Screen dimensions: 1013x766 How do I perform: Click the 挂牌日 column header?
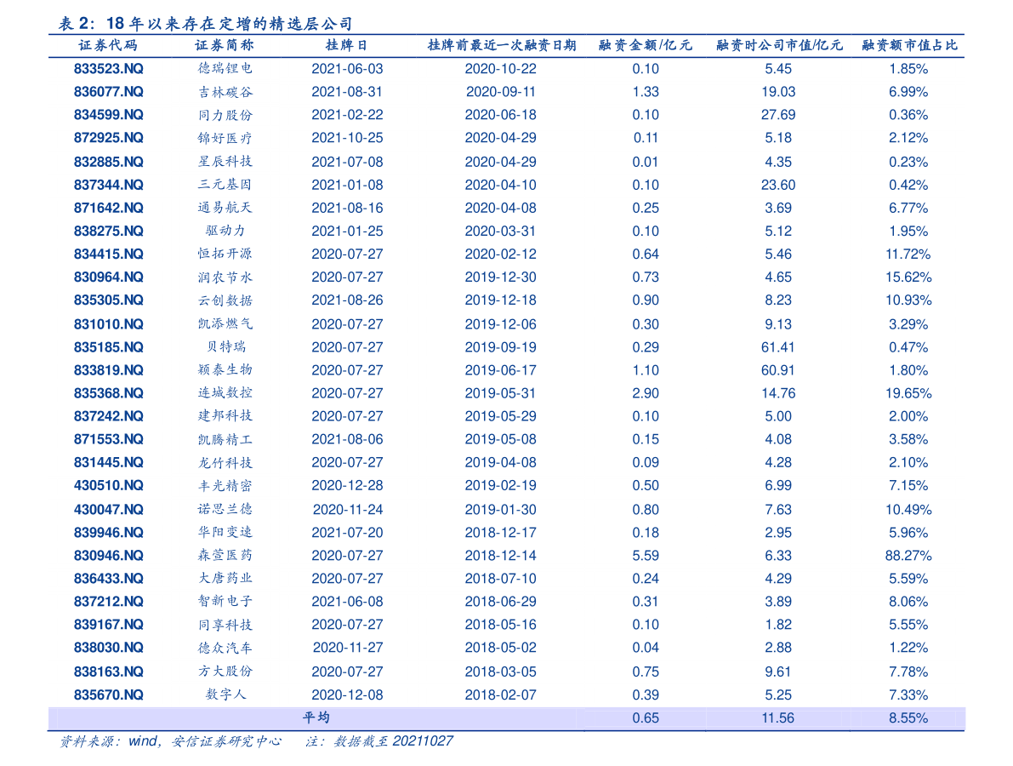pyautogui.click(x=347, y=45)
